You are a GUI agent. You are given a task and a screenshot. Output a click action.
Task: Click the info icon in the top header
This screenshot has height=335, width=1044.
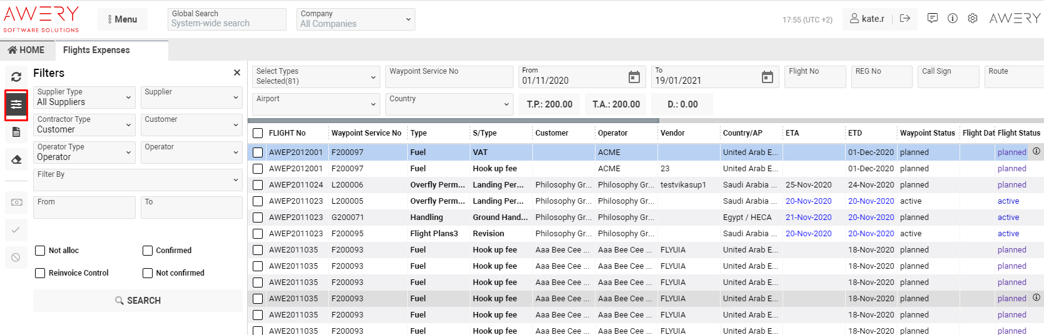coord(952,19)
